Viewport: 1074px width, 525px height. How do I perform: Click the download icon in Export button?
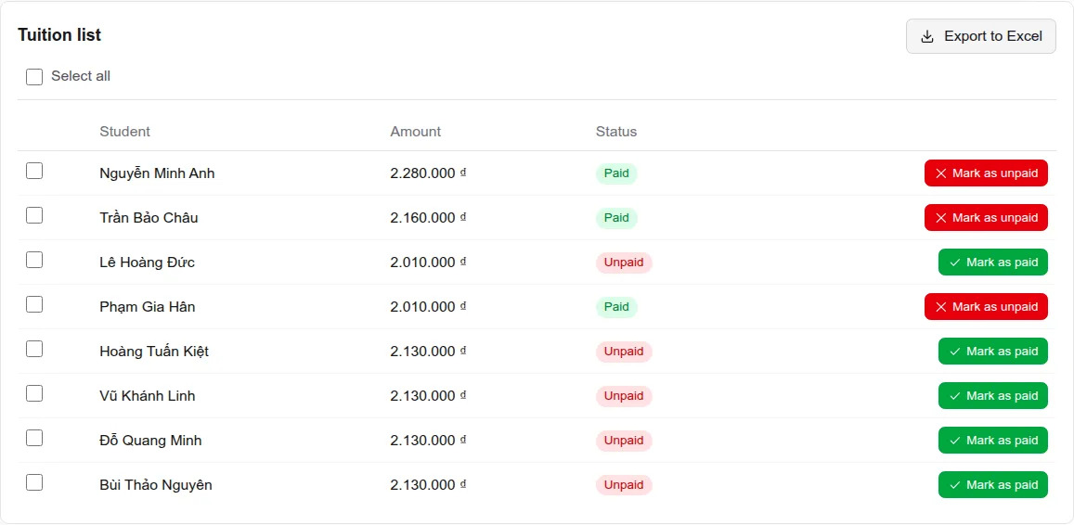(x=927, y=36)
